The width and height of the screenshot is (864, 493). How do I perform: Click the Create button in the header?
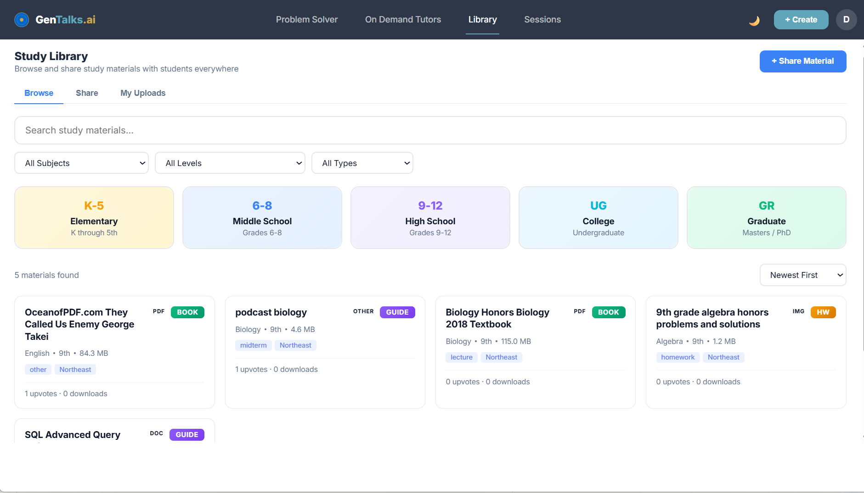pyautogui.click(x=801, y=20)
